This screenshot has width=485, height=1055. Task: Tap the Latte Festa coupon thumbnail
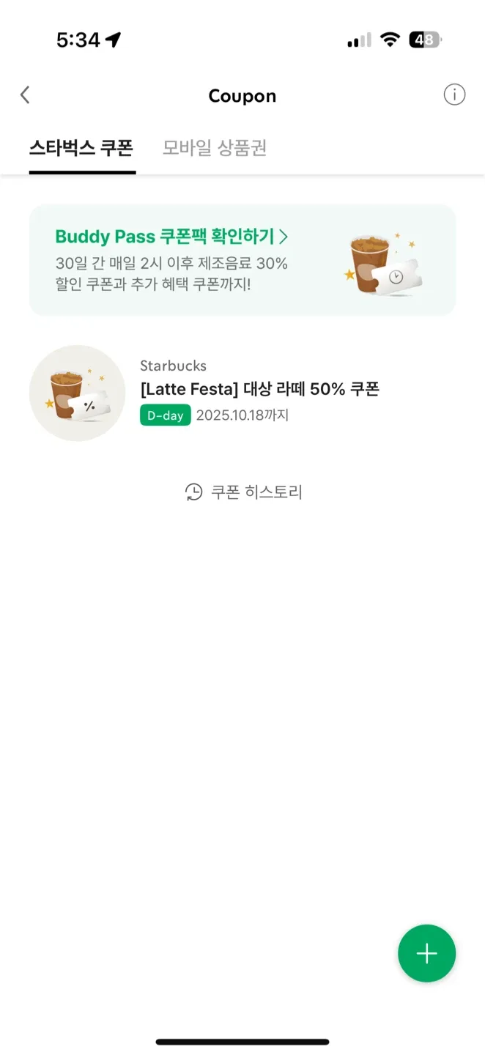point(77,393)
